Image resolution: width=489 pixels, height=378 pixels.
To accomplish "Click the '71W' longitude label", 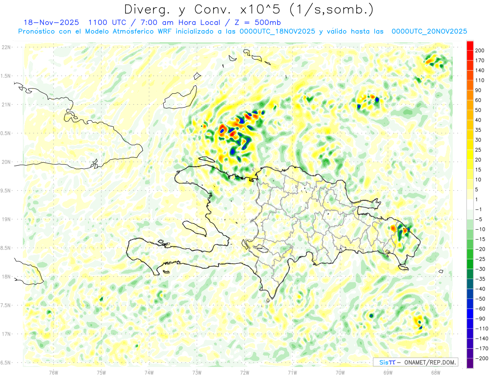I will click(x=292, y=372).
